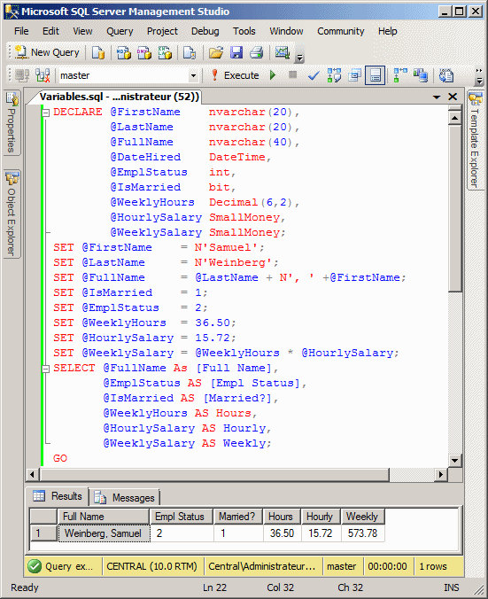This screenshot has width=488, height=599.
Task: Save the file with floppy disk icon
Action: click(236, 52)
